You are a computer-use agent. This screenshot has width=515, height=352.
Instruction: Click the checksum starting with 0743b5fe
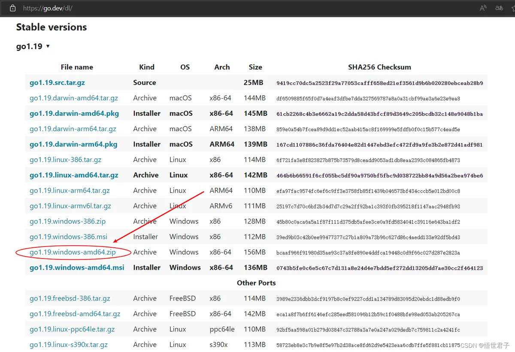(380, 268)
